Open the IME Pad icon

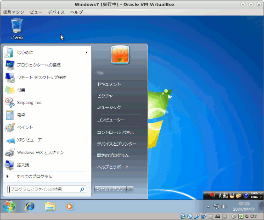232,195
